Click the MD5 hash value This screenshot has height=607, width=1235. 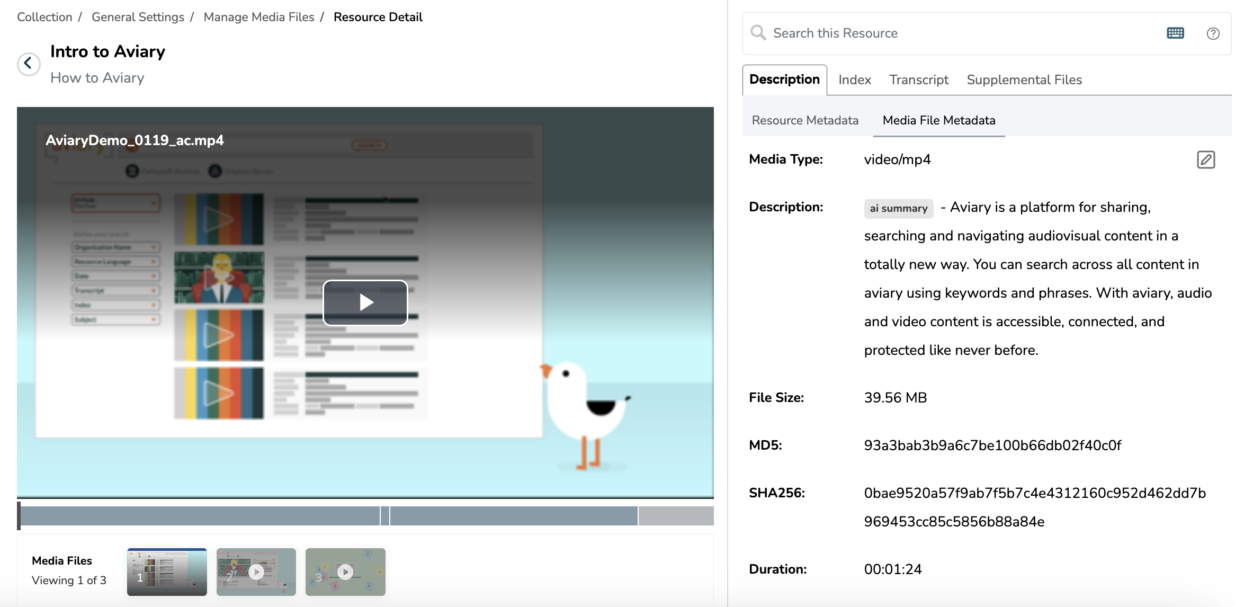[992, 445]
